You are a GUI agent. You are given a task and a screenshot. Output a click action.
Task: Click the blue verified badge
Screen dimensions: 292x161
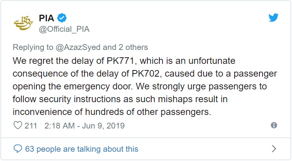[x=62, y=18]
